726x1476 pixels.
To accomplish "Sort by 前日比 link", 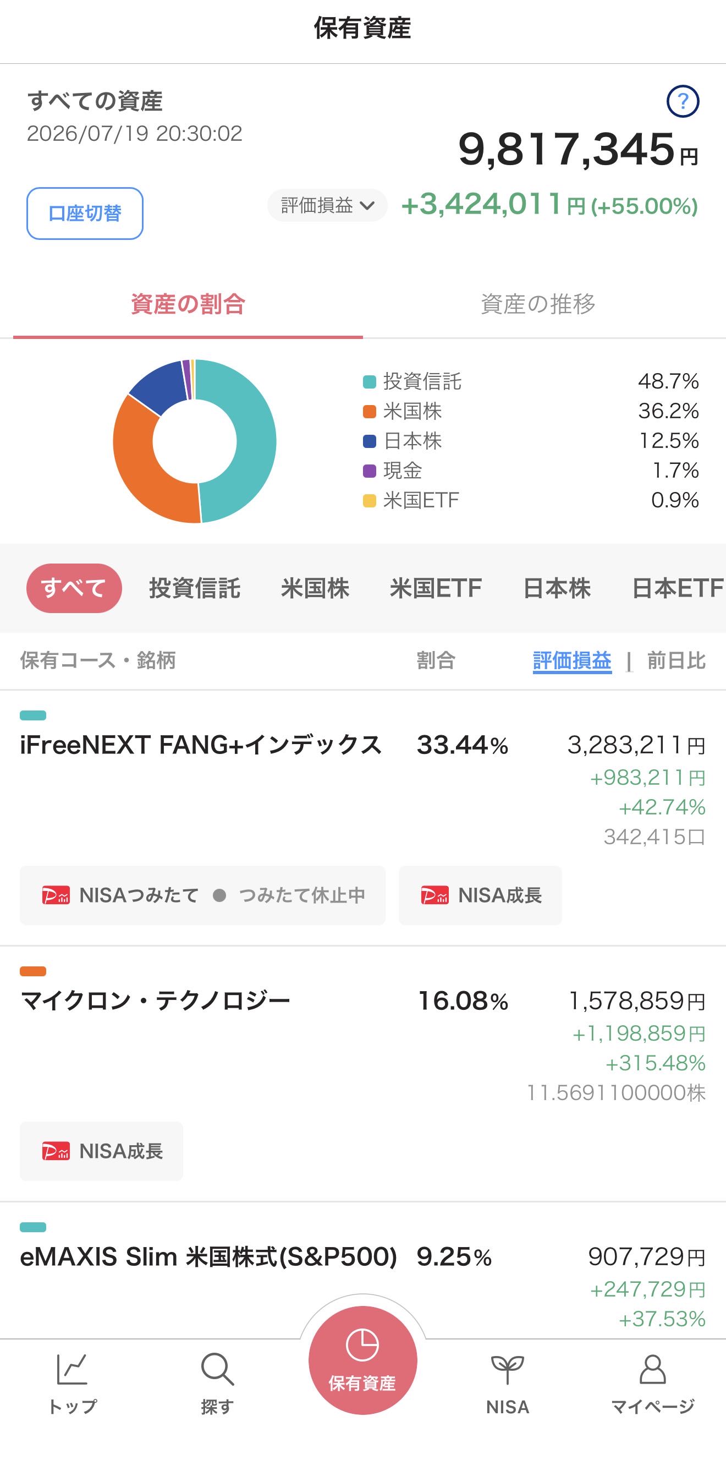I will tap(676, 660).
